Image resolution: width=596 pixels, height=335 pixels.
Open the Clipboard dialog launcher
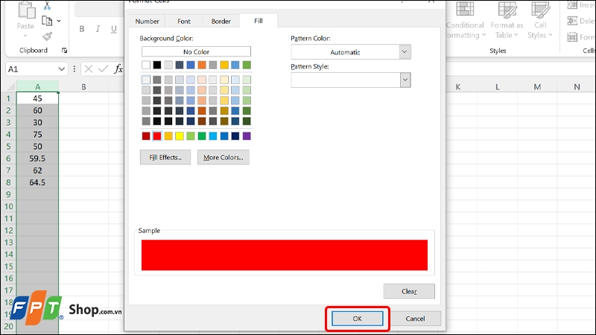click(x=64, y=51)
